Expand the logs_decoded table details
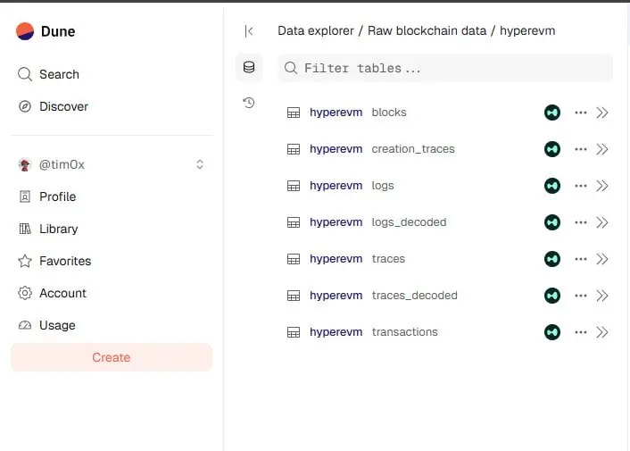The width and height of the screenshot is (630, 451). click(602, 222)
